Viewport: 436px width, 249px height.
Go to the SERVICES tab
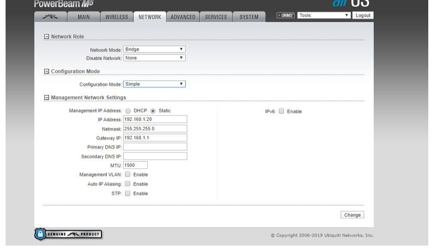[x=216, y=17]
